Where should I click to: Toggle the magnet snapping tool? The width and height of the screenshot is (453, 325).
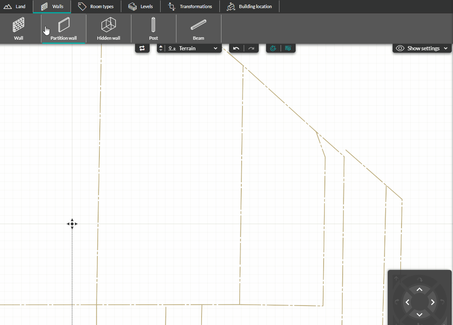click(273, 48)
